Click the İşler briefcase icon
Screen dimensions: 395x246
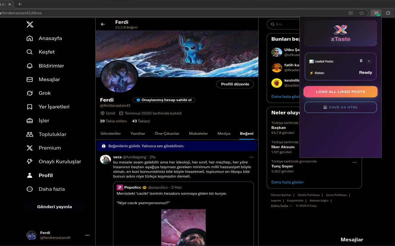click(30, 121)
